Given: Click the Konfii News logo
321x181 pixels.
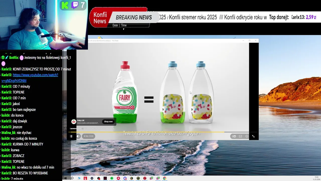Looking at the screenshot, I should (x=100, y=18).
